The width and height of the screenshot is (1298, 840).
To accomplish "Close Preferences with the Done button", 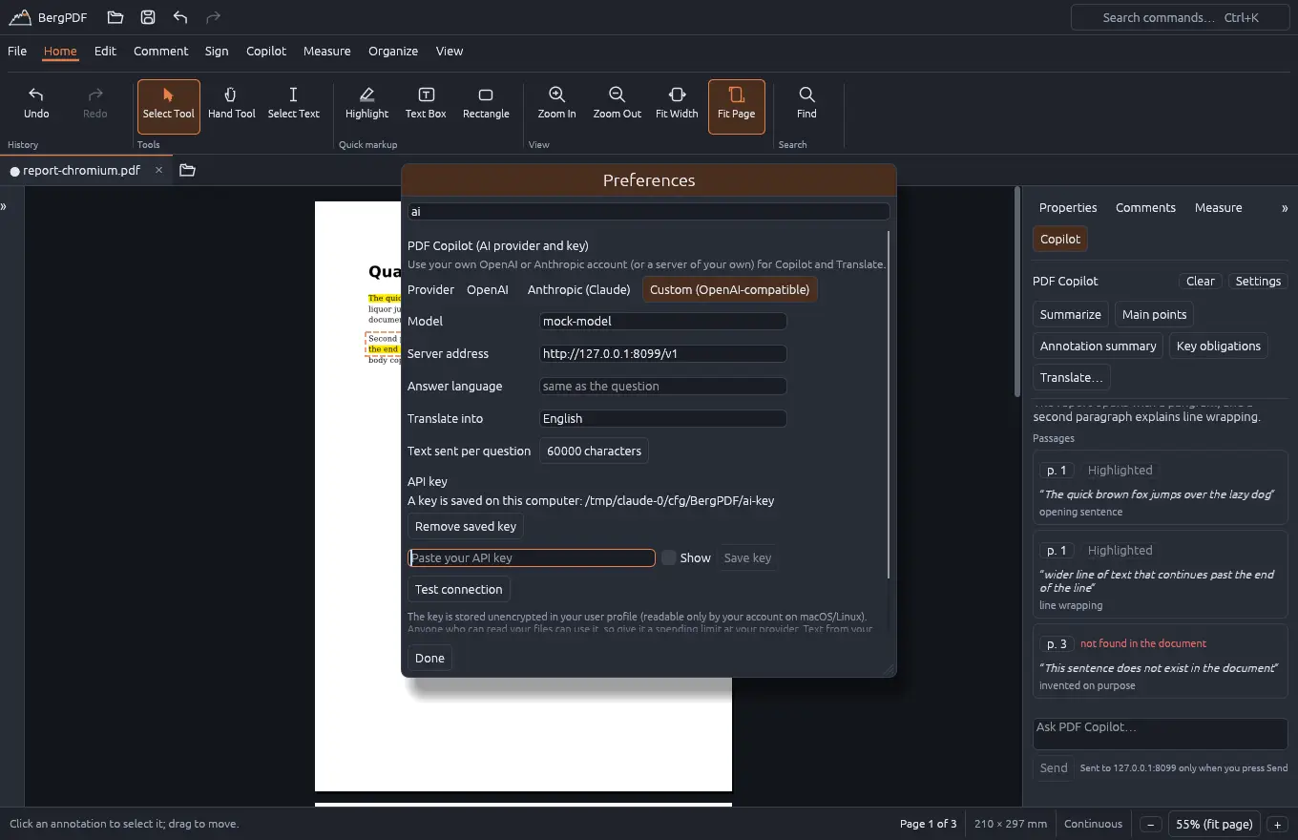I will pos(429,658).
